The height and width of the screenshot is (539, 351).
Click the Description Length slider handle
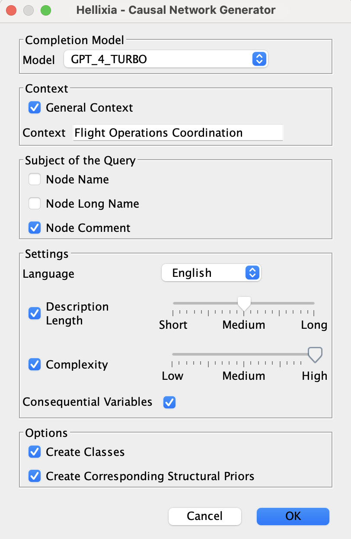(x=244, y=303)
